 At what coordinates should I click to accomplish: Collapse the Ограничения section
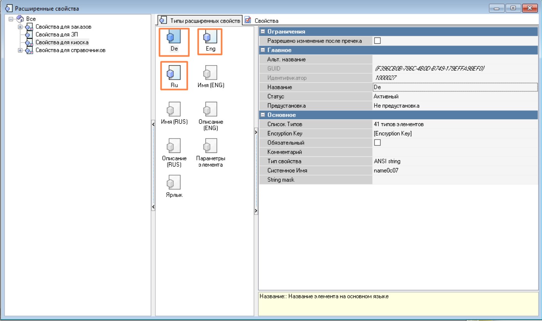pos(263,32)
